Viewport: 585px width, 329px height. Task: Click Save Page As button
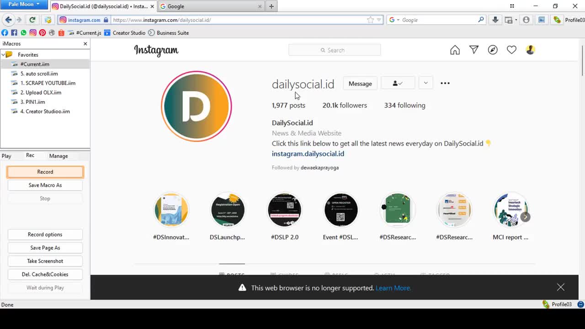coord(45,248)
